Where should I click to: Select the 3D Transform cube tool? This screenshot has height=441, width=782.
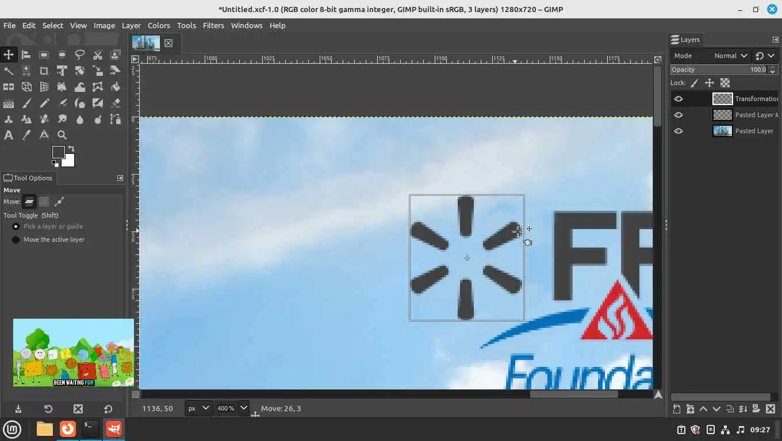(26, 87)
